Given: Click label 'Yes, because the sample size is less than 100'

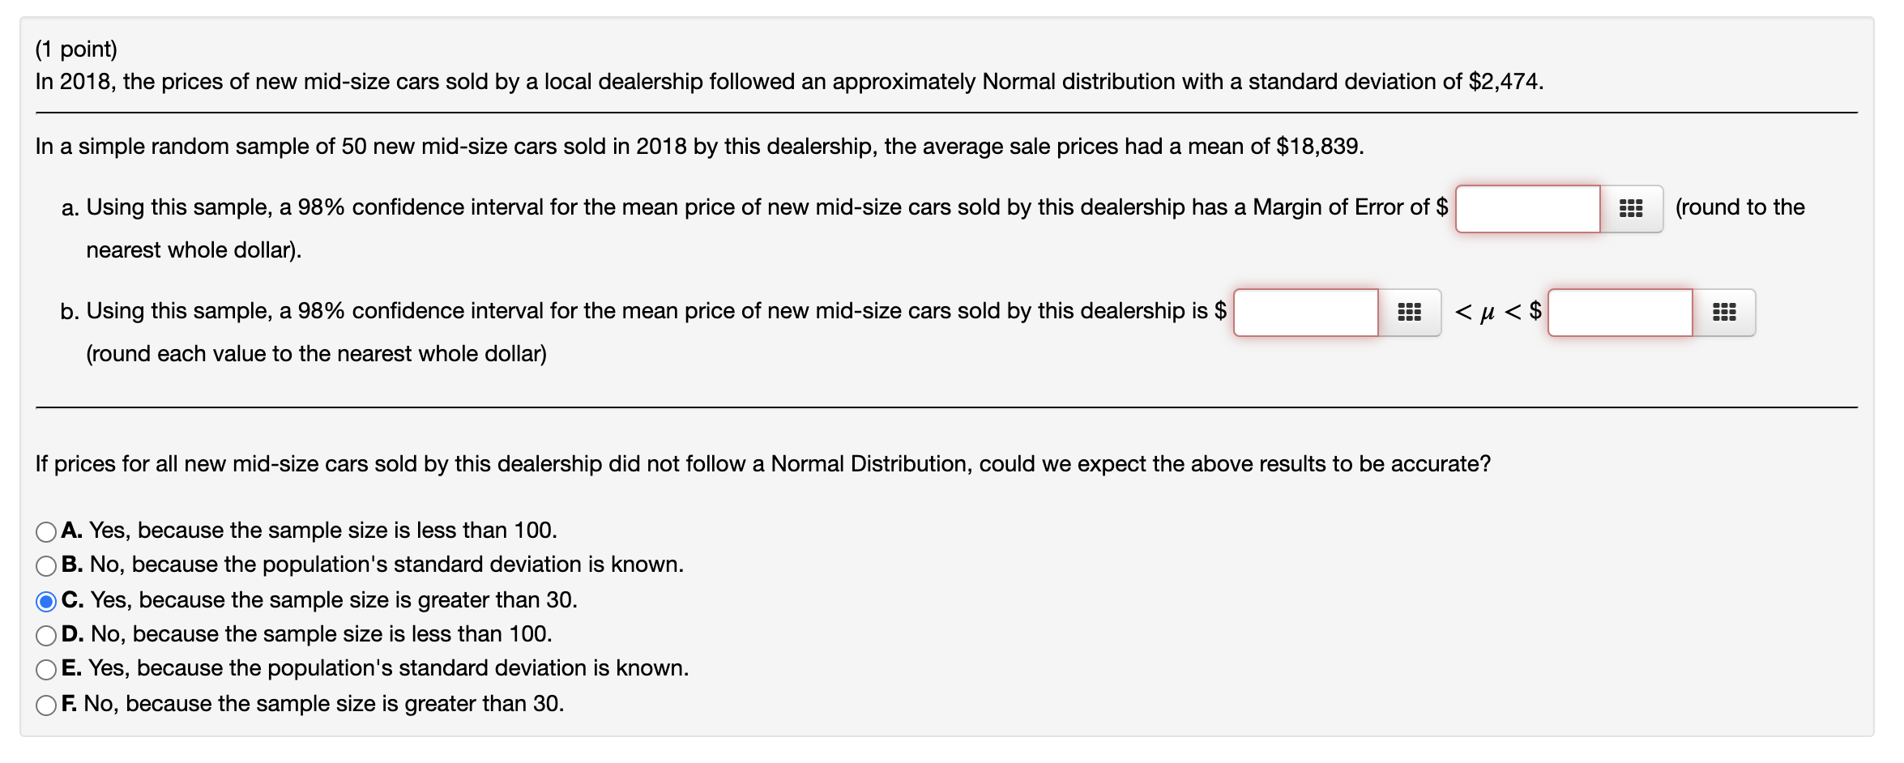Looking at the screenshot, I should (322, 531).
